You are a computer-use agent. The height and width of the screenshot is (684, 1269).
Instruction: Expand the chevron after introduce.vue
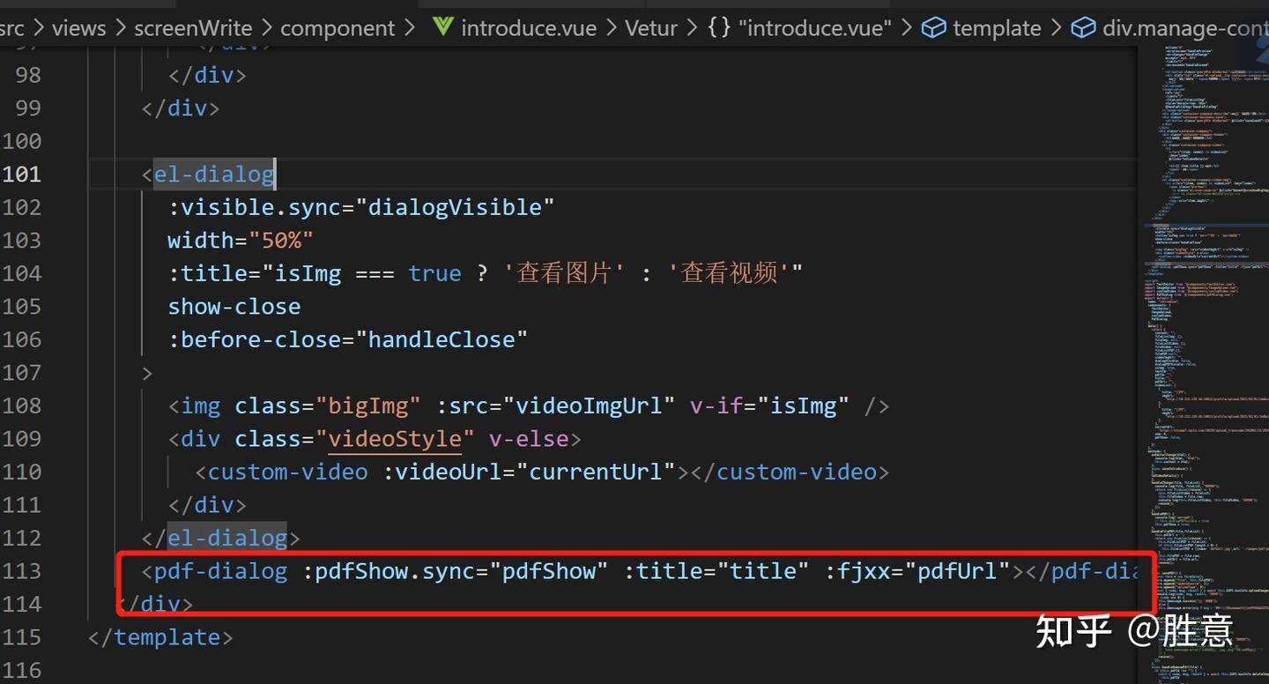click(610, 27)
